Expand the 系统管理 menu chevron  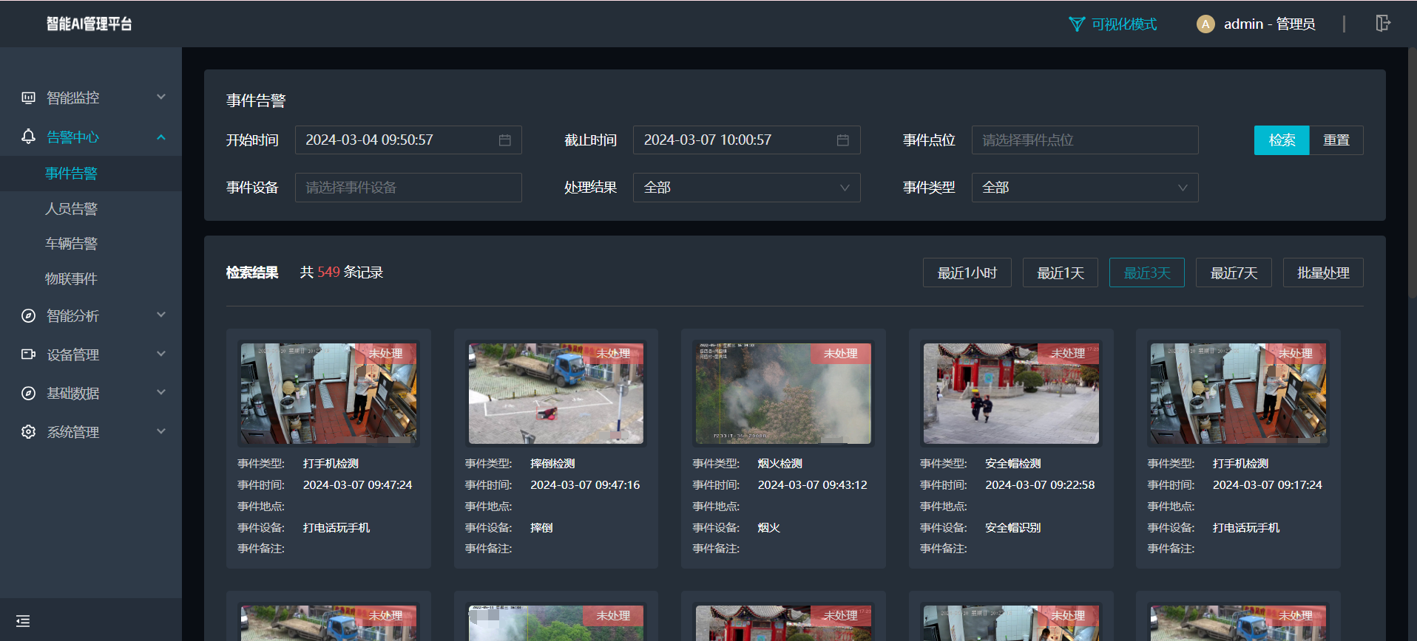(x=161, y=431)
